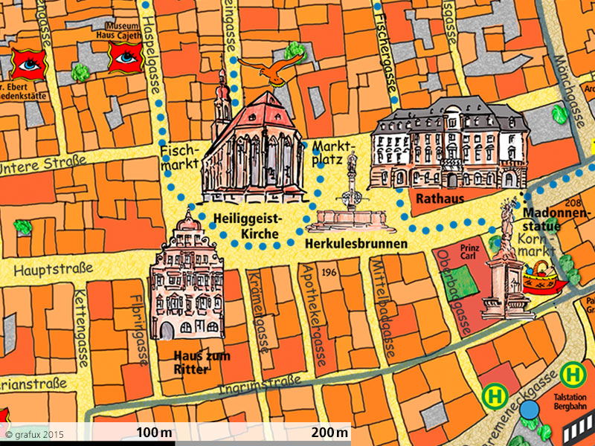
Task: Click the 'Heiliggeist-Kirche' label
Action: [x=248, y=226]
